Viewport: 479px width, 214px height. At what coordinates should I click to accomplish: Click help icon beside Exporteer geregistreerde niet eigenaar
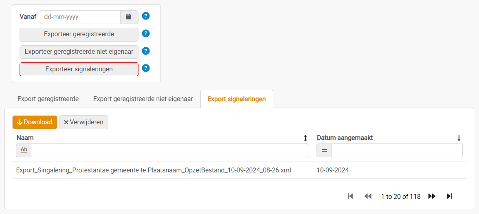click(x=146, y=51)
